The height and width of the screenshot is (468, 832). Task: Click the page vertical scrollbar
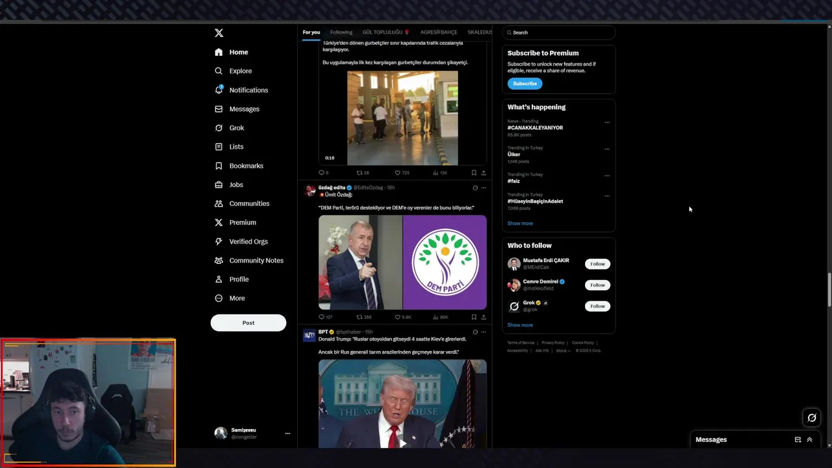pos(829,291)
